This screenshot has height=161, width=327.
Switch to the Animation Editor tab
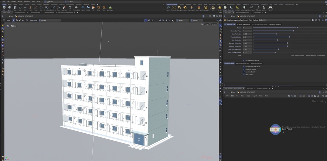[20, 12]
